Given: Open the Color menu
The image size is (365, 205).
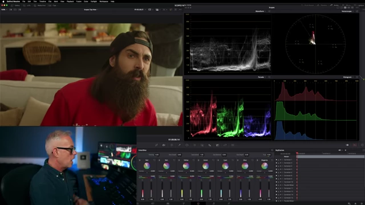Looking at the screenshot, I should click(86, 1).
